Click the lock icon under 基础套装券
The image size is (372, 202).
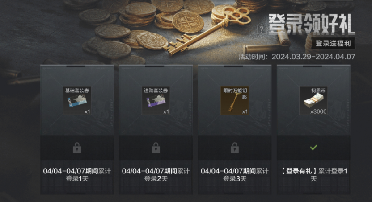pos(77,148)
